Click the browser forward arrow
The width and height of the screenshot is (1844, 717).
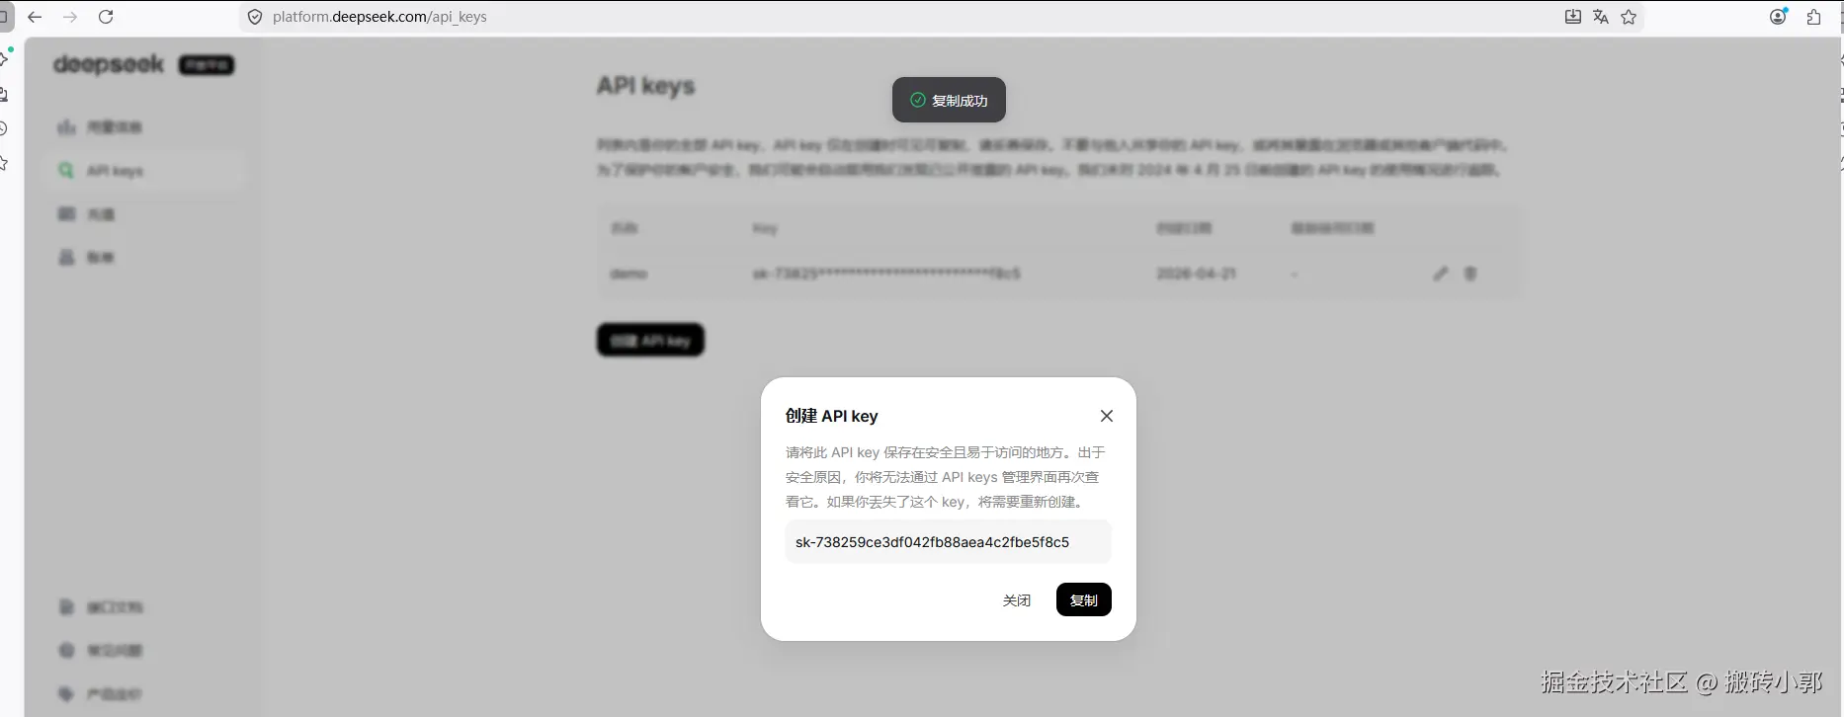coord(70,17)
